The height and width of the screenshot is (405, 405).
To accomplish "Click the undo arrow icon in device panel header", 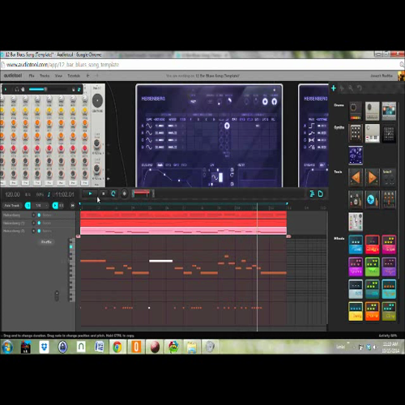I will [360, 88].
